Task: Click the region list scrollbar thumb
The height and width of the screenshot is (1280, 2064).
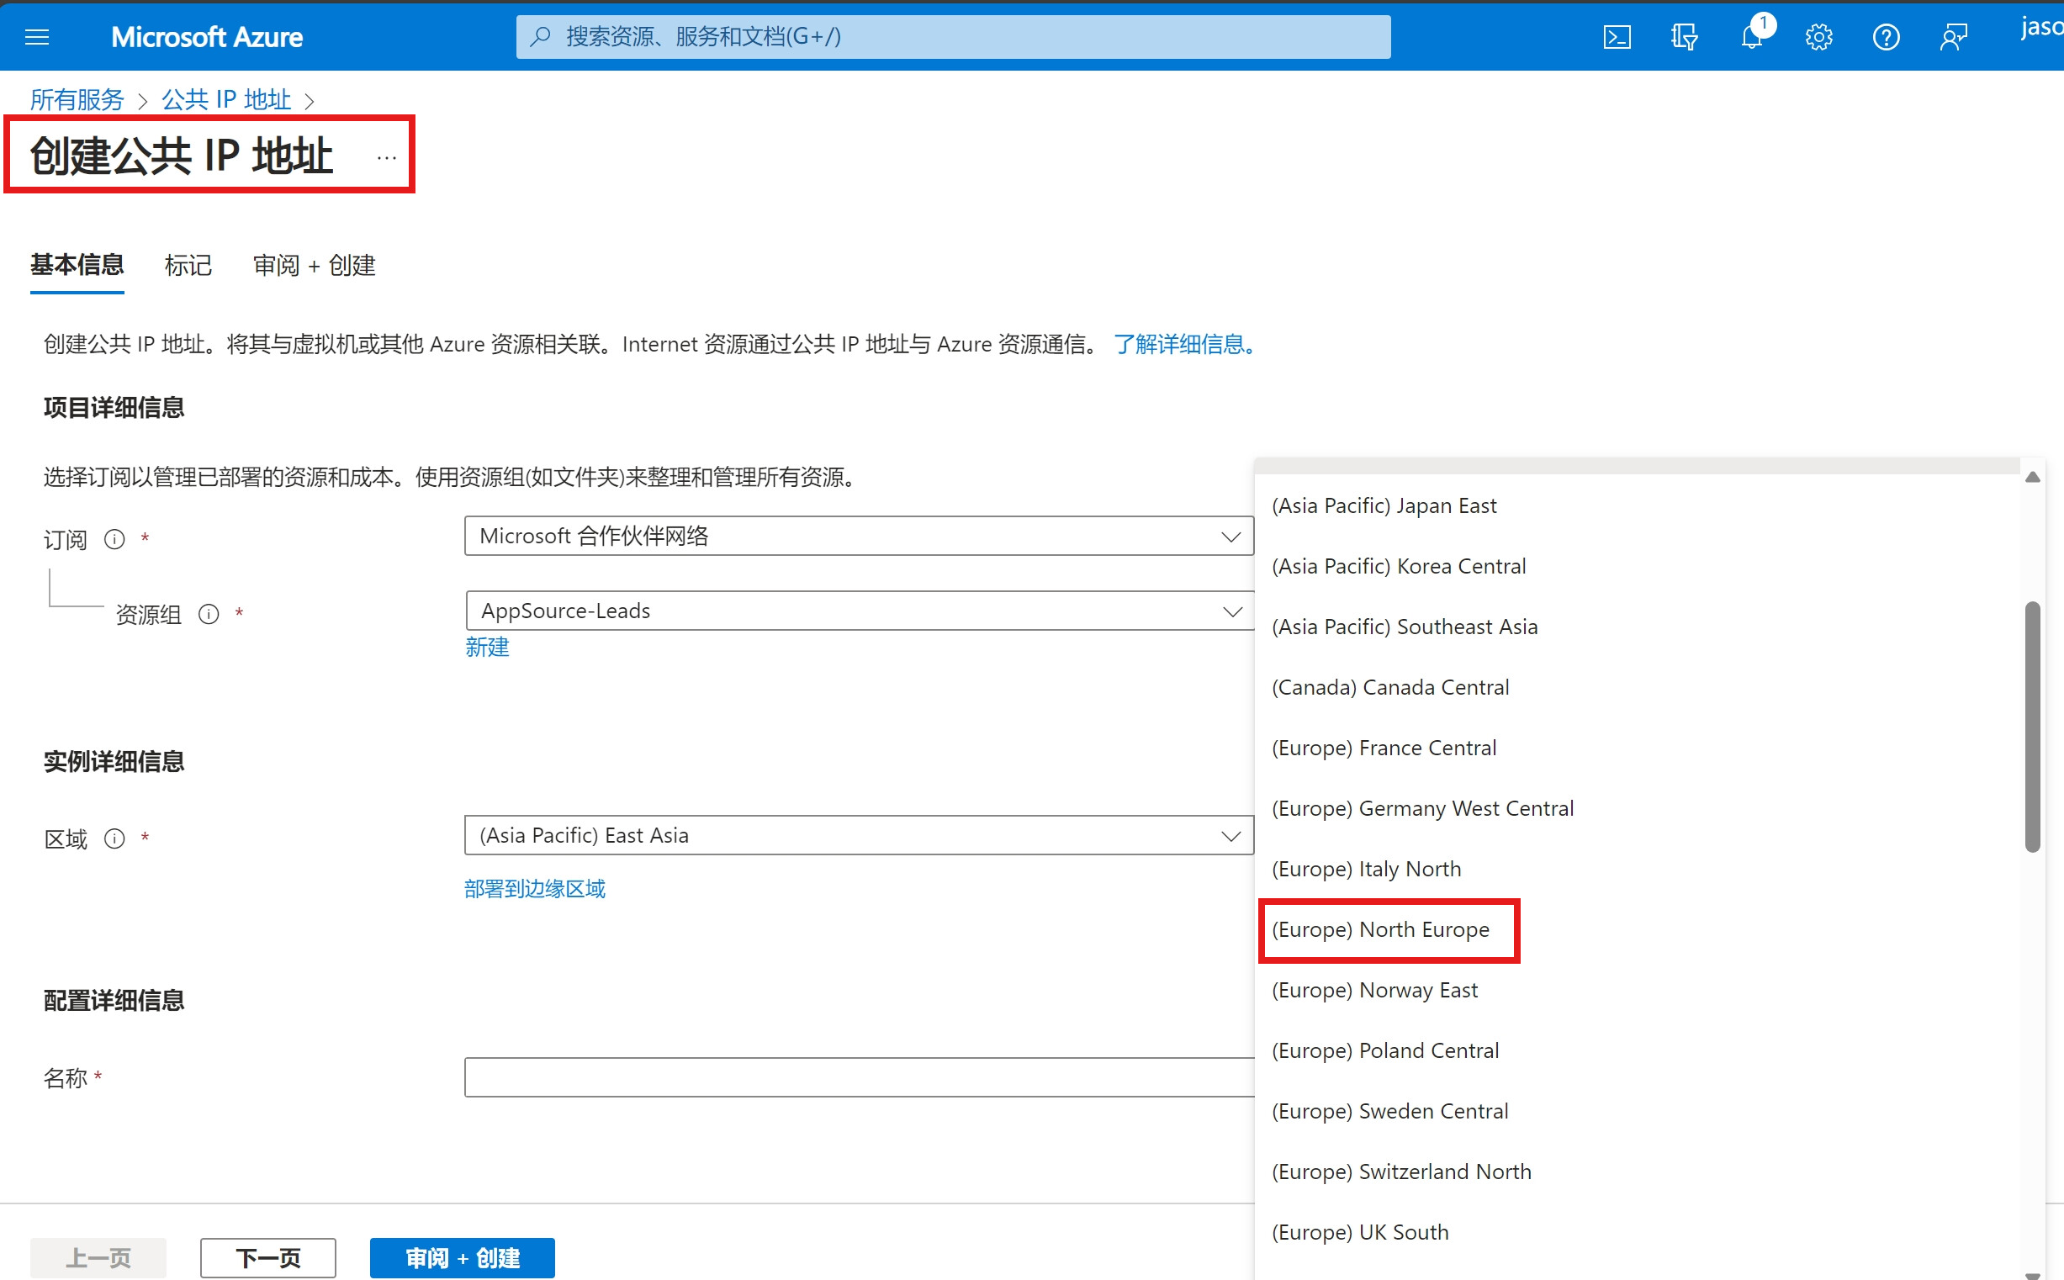Action: (2032, 727)
